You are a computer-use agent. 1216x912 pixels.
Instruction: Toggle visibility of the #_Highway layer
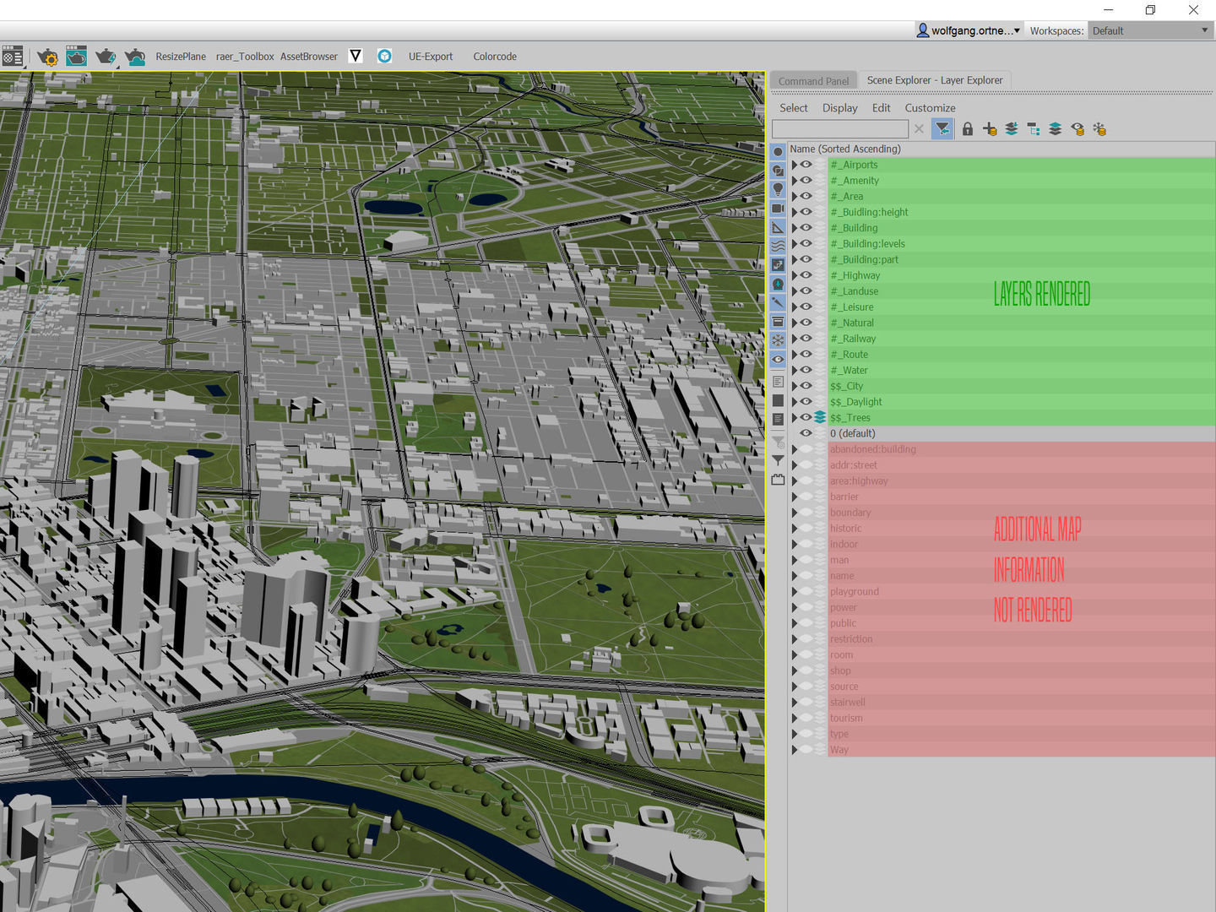pos(806,274)
